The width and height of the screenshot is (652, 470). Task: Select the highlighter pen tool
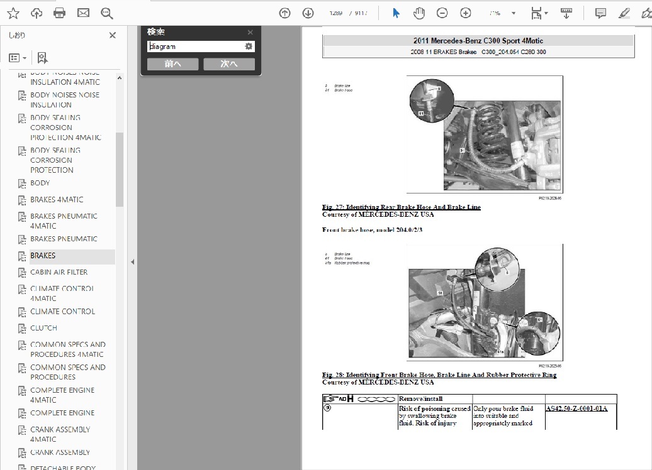click(624, 13)
